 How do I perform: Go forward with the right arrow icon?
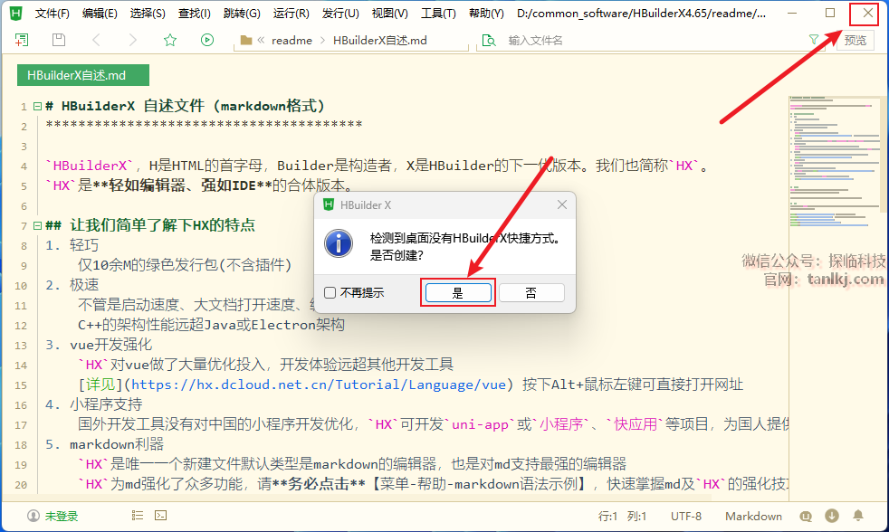(133, 40)
